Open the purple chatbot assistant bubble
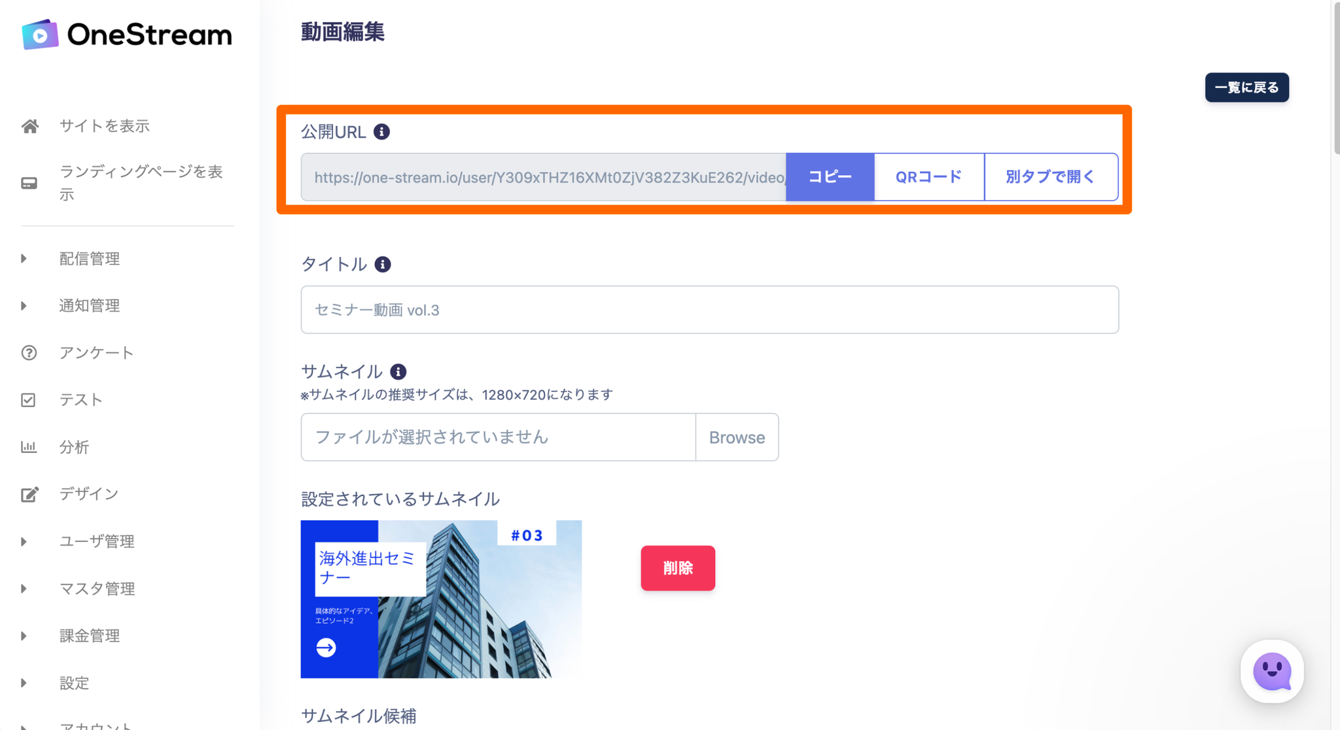Viewport: 1340px width, 730px height. (x=1271, y=671)
